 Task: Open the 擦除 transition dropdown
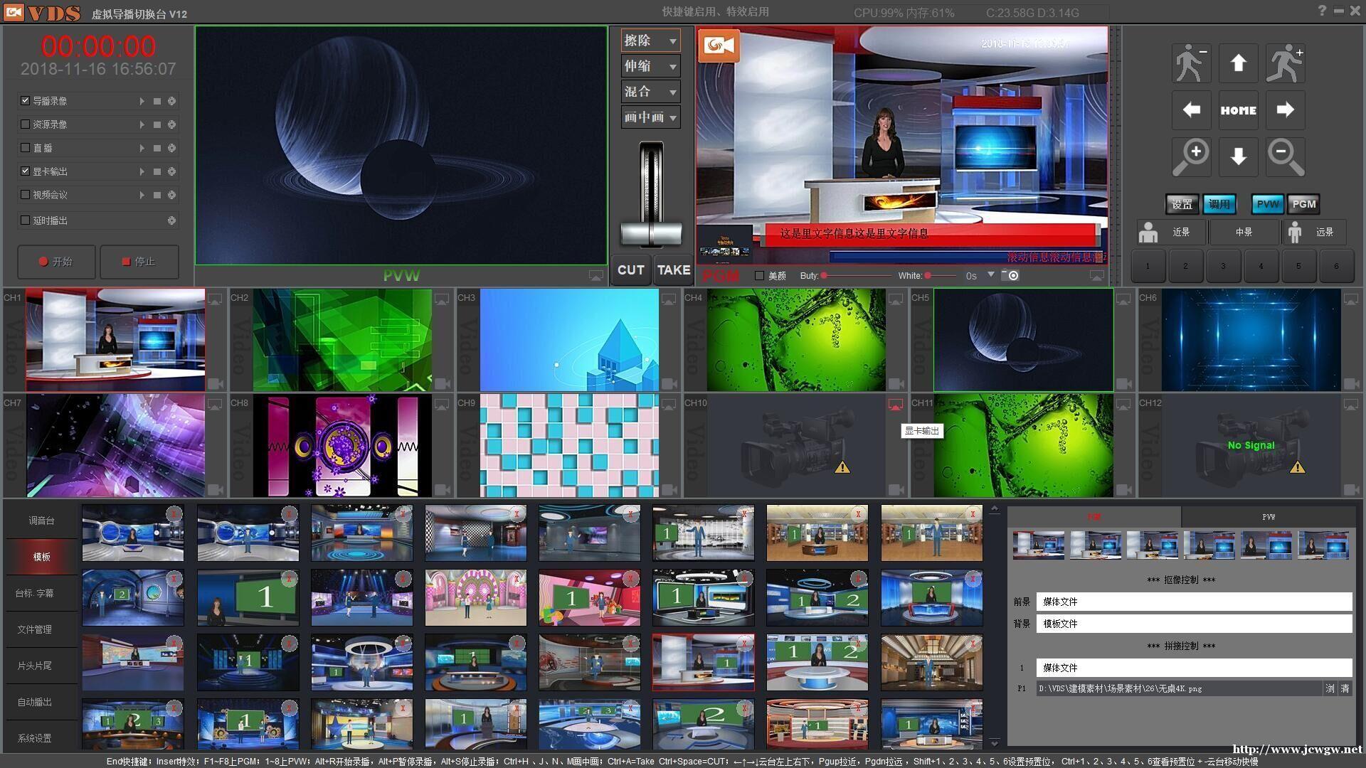tap(672, 41)
